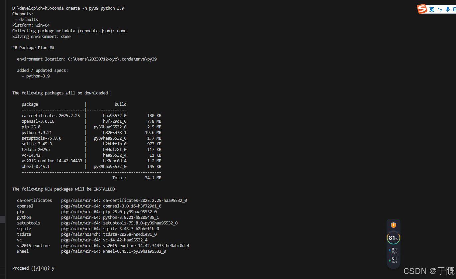The width and height of the screenshot is (456, 279).
Task: Click the tzdata noarch package path
Action: [109, 234]
